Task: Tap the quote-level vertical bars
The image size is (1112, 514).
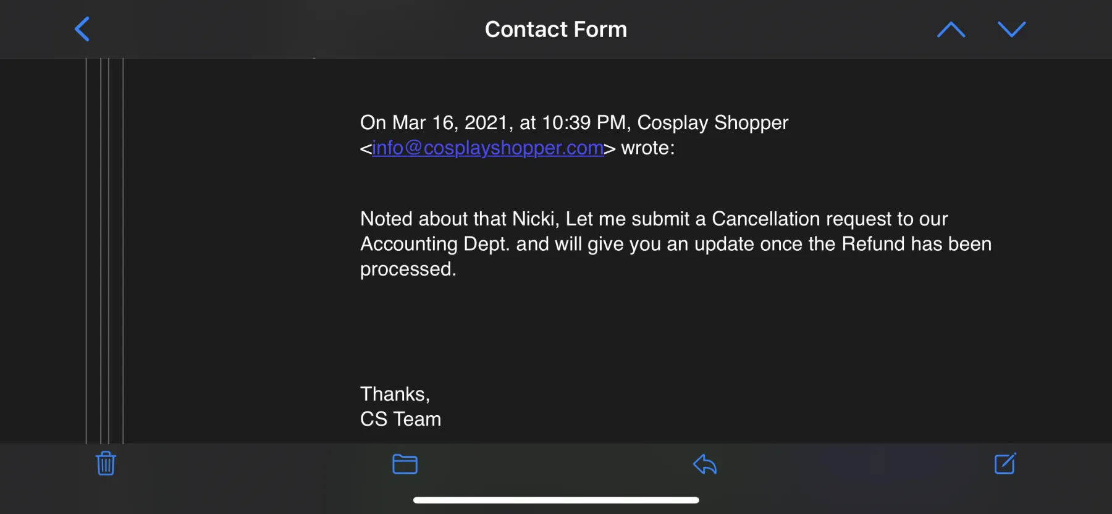Action: [x=105, y=247]
